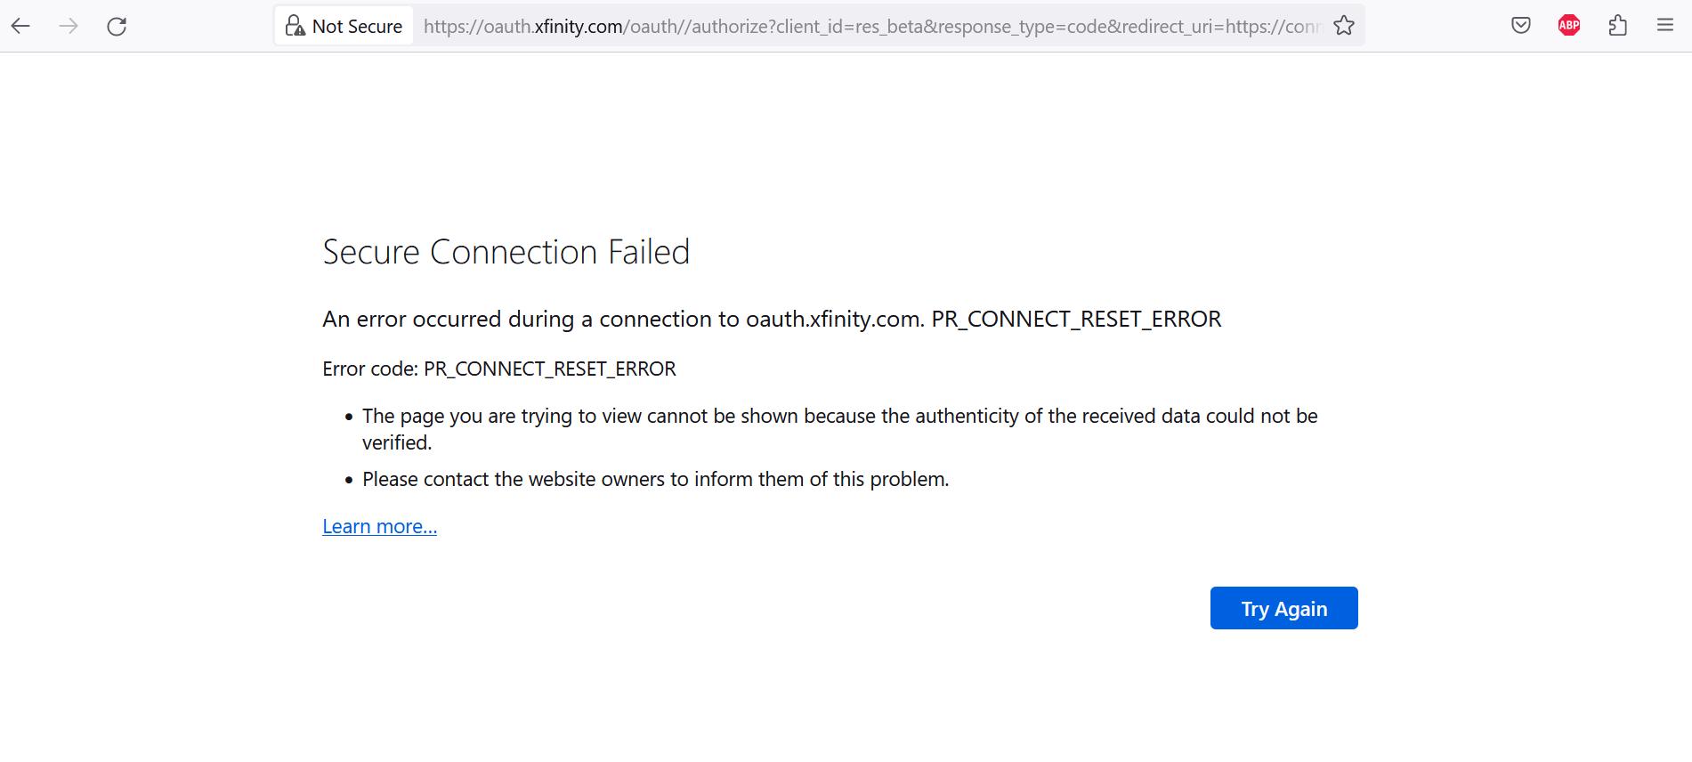Screen dimensions: 1692x762
Task: Open the Firefox application menu
Action: pos(1665,24)
